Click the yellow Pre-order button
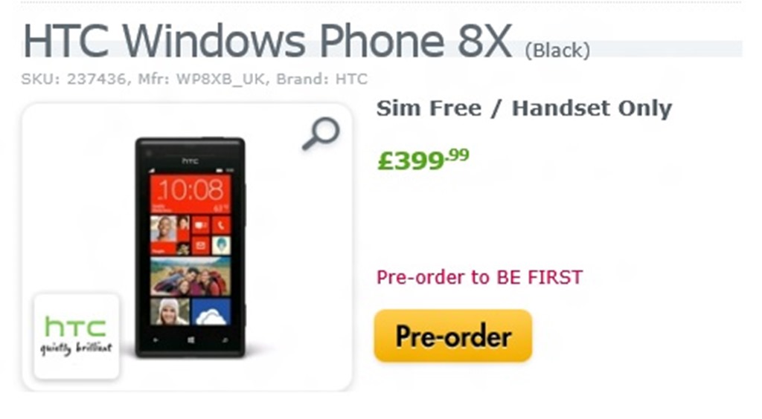The image size is (762, 419). pos(453,336)
